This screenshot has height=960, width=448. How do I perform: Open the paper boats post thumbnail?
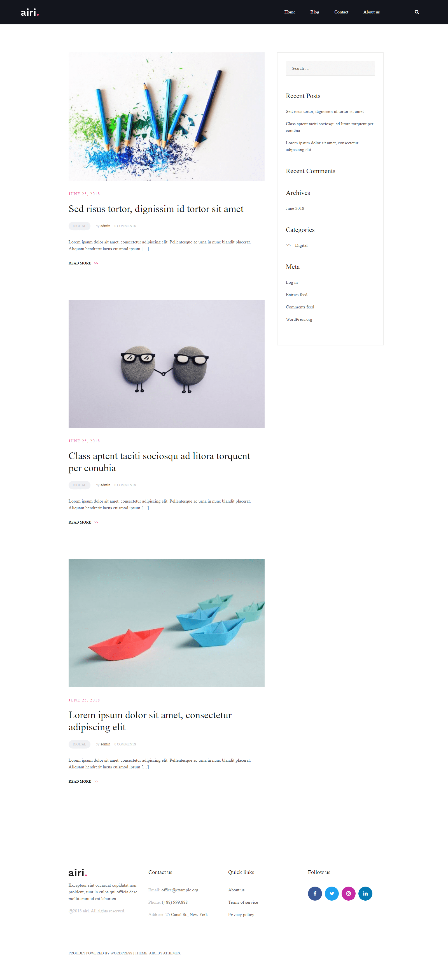(167, 622)
